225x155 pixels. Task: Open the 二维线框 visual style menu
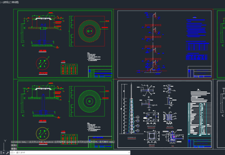coord(14,2)
